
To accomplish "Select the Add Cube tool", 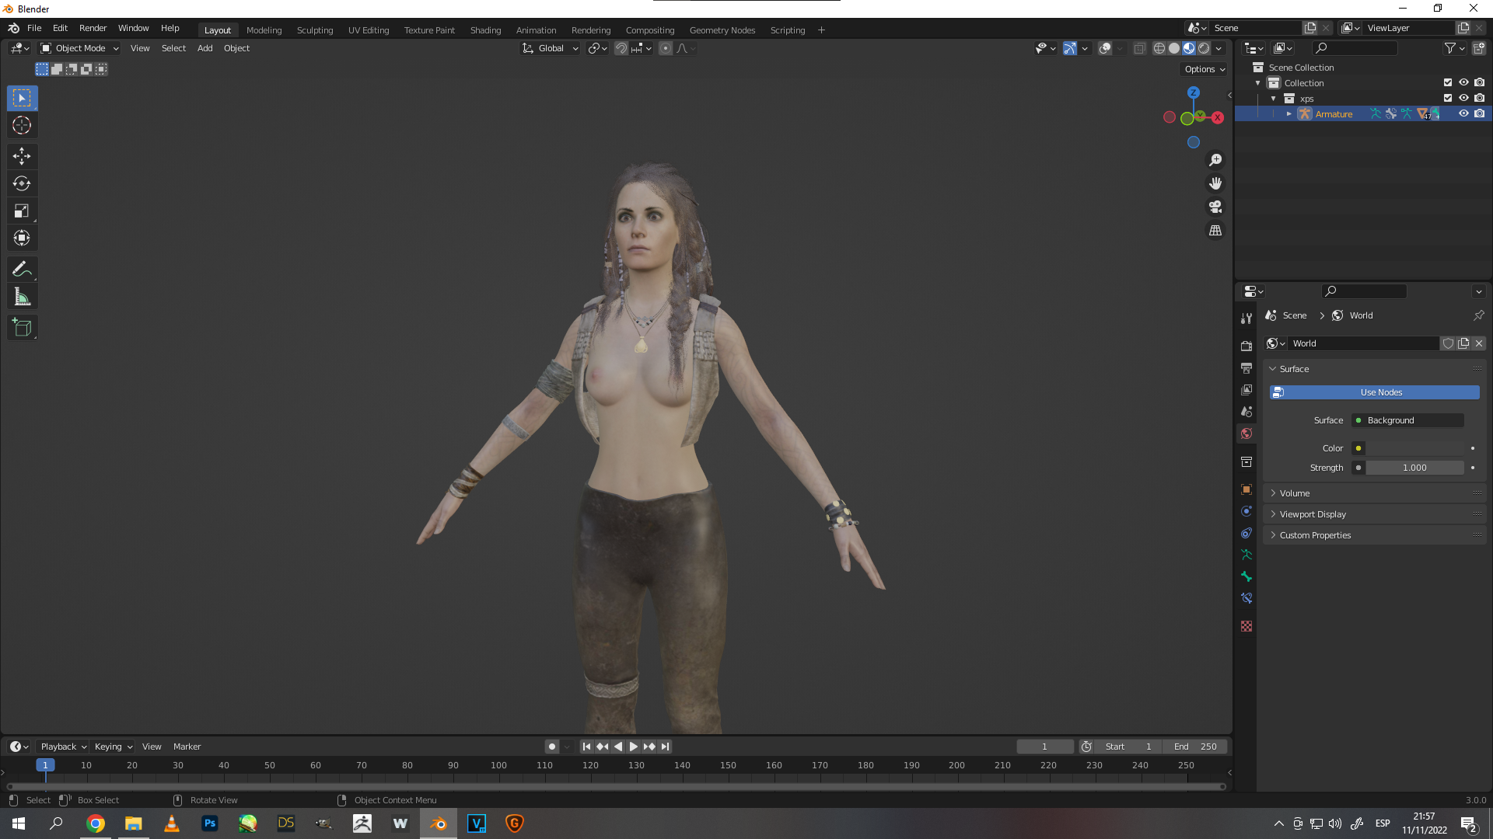I will pyautogui.click(x=22, y=327).
